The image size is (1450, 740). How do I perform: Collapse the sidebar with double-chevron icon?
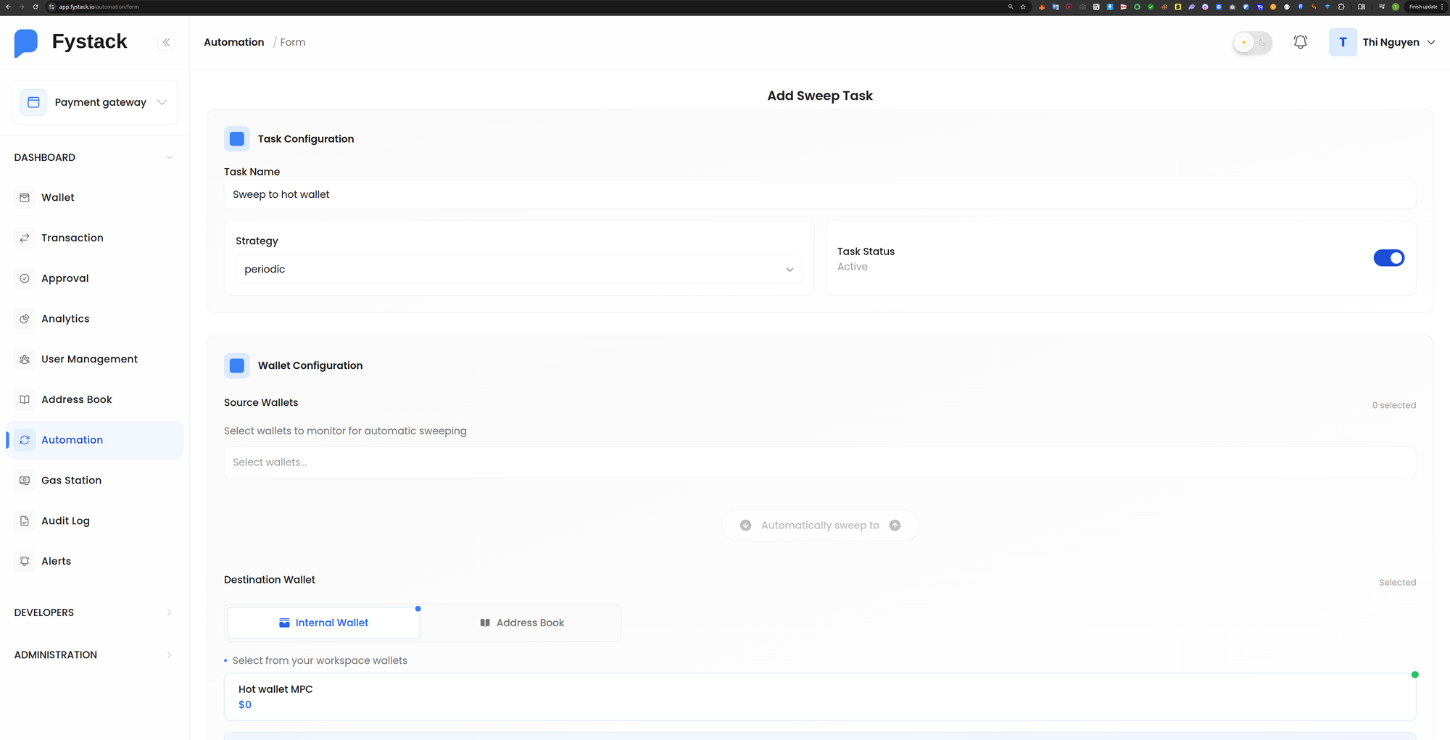tap(166, 43)
